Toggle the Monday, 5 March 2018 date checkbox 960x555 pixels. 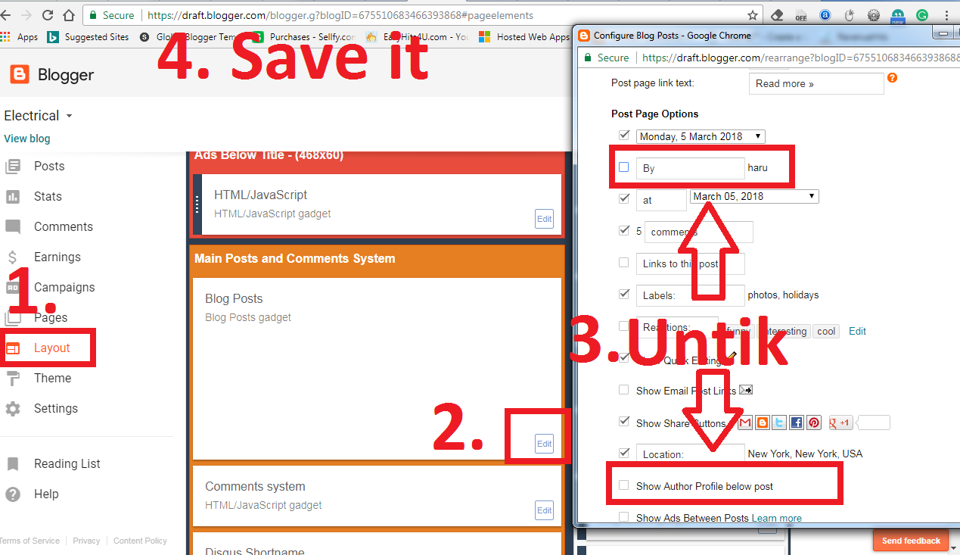pos(624,136)
